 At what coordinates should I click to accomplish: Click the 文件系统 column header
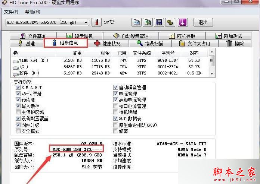[142, 53]
